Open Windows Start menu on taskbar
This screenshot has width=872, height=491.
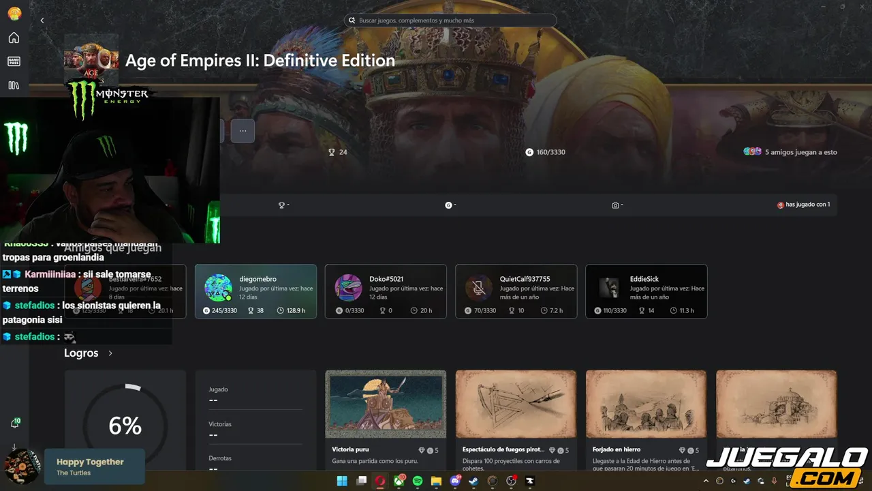[x=342, y=481]
